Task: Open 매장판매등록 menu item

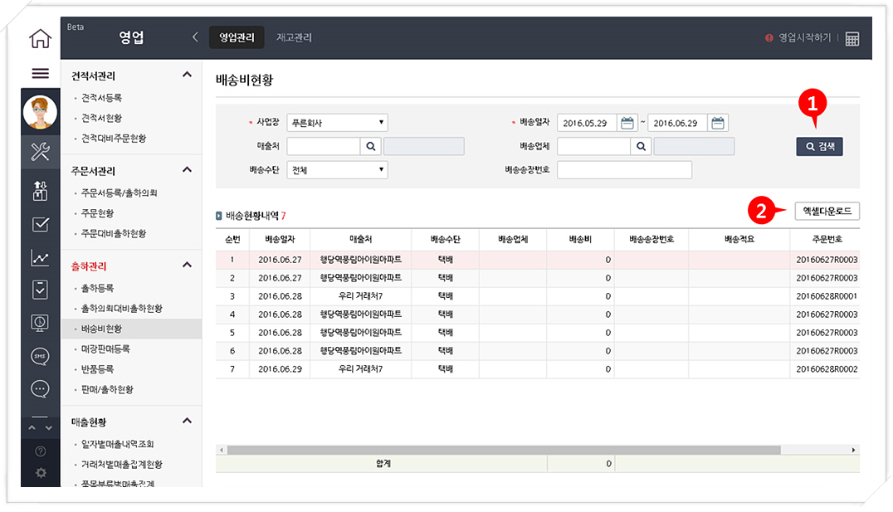Action: 105,349
